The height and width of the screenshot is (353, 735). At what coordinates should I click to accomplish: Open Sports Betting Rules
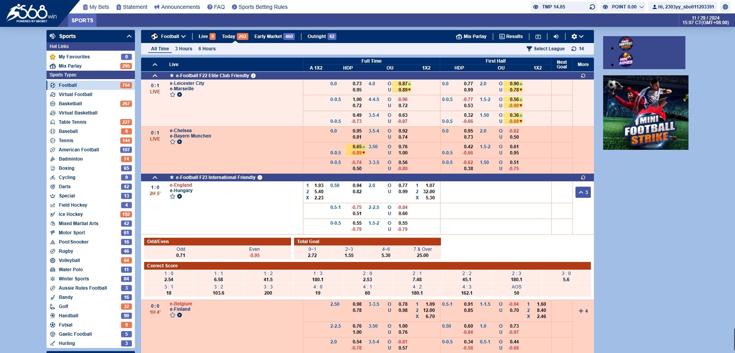tap(260, 7)
